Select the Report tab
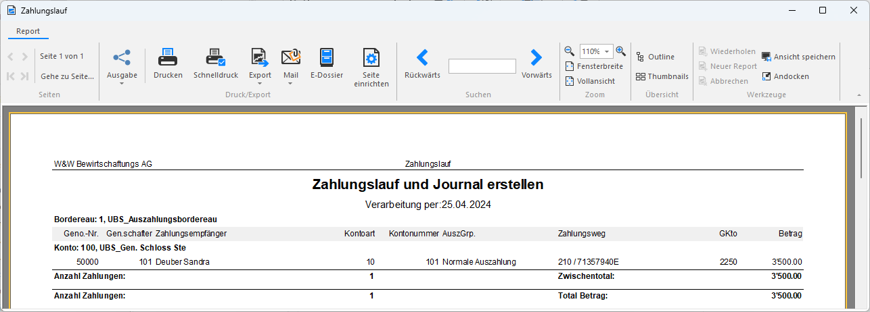This screenshot has width=870, height=312. coord(28,31)
